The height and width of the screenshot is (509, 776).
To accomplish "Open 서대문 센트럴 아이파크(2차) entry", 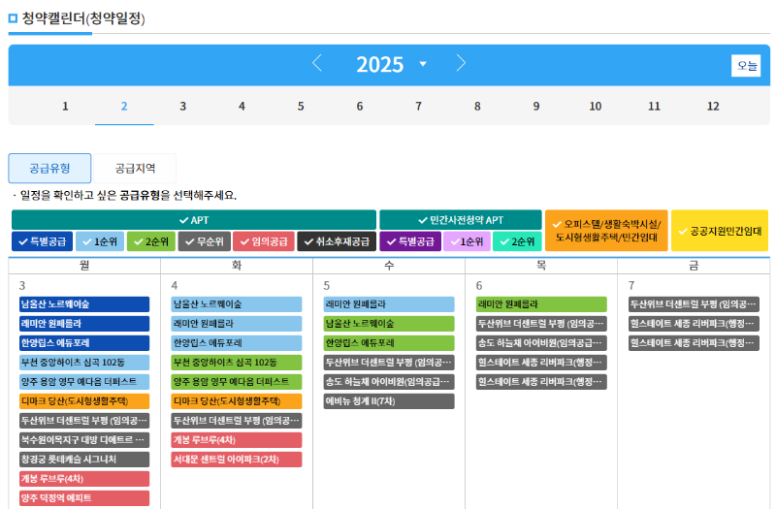I will click(237, 459).
